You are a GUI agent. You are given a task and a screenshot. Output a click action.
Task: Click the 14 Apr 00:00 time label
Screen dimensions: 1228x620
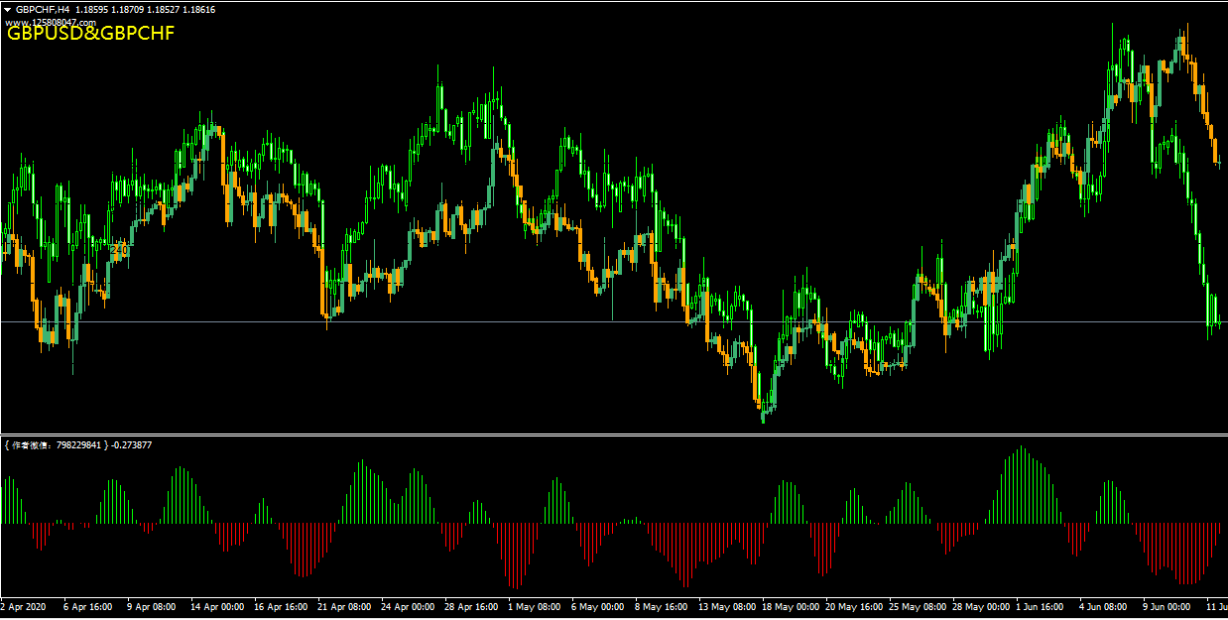click(x=216, y=606)
